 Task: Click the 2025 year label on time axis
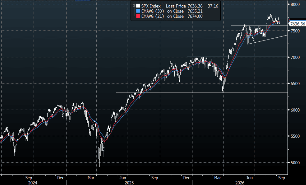coord(129,183)
